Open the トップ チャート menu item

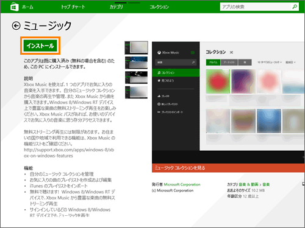pyautogui.click(x=73, y=7)
